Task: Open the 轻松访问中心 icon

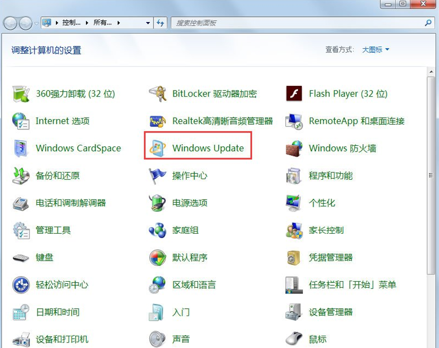Action: click(21, 285)
